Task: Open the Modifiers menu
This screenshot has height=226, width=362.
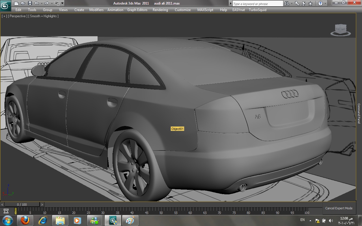Action: [96, 10]
